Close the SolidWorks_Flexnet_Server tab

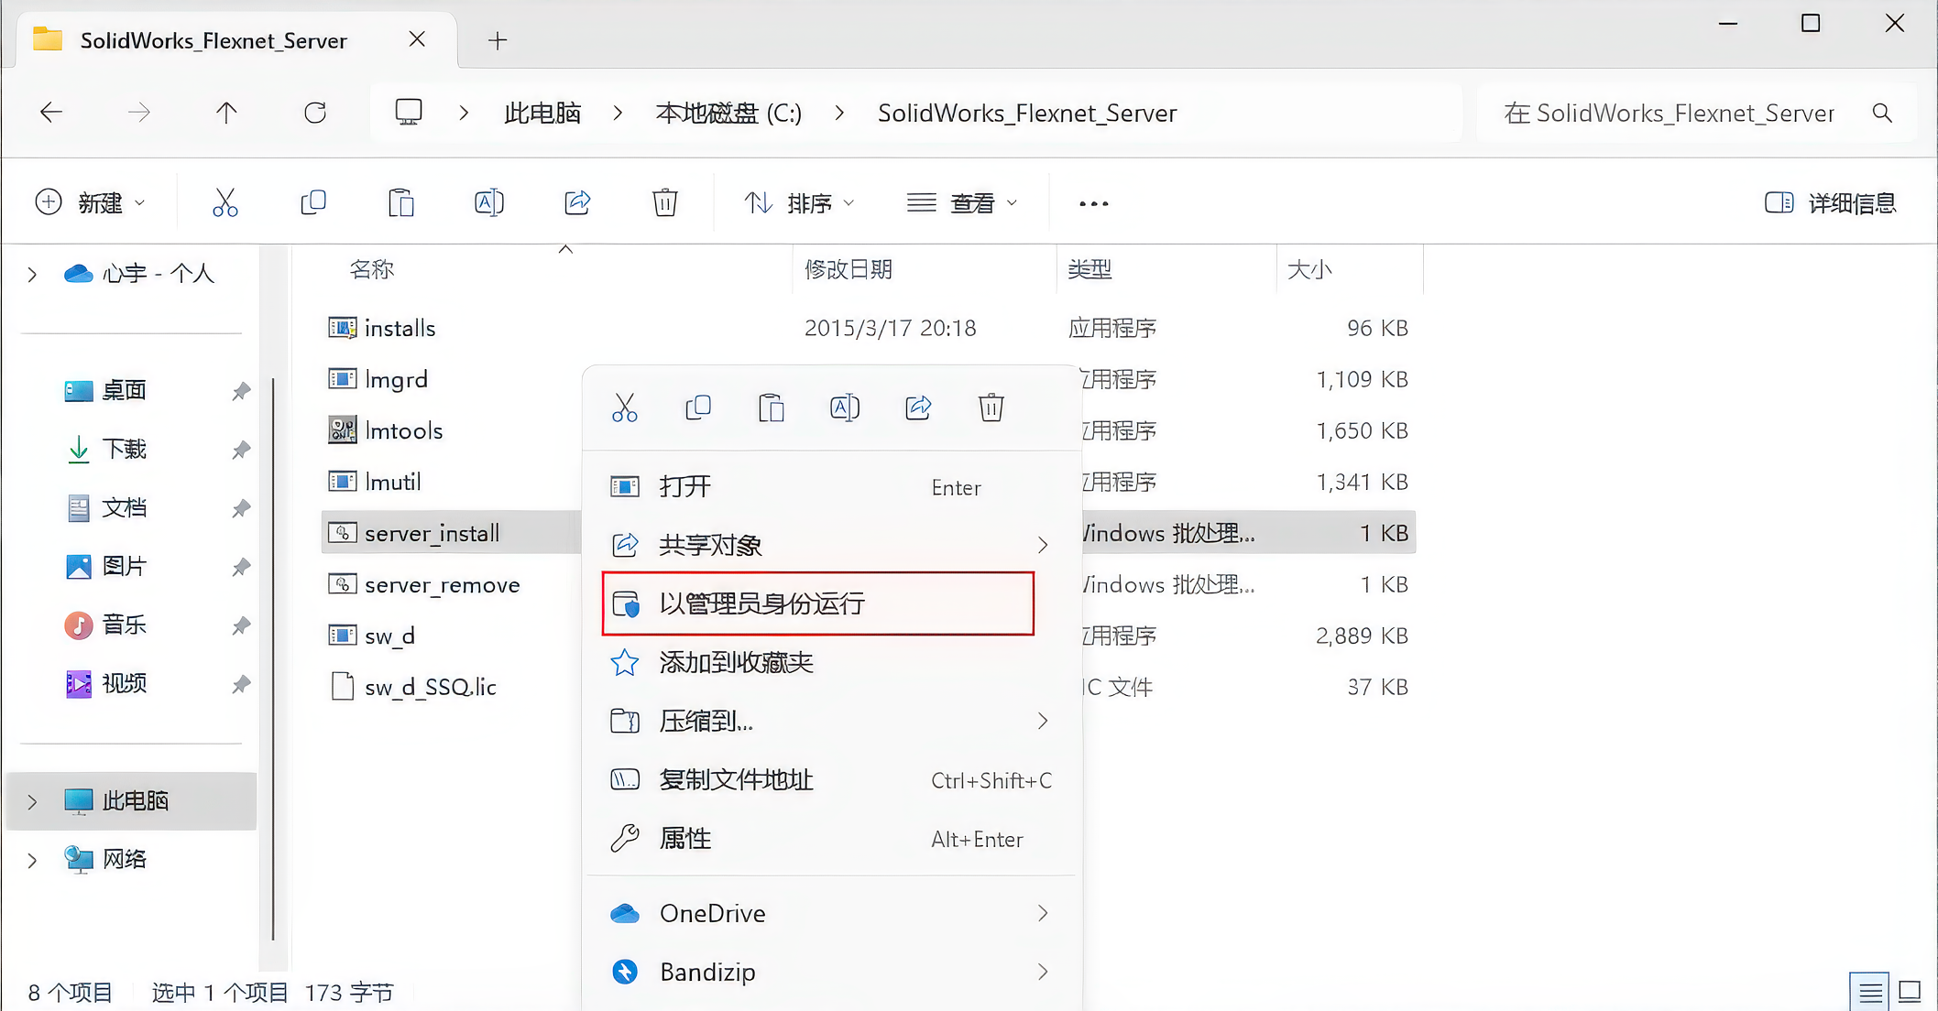tap(417, 39)
